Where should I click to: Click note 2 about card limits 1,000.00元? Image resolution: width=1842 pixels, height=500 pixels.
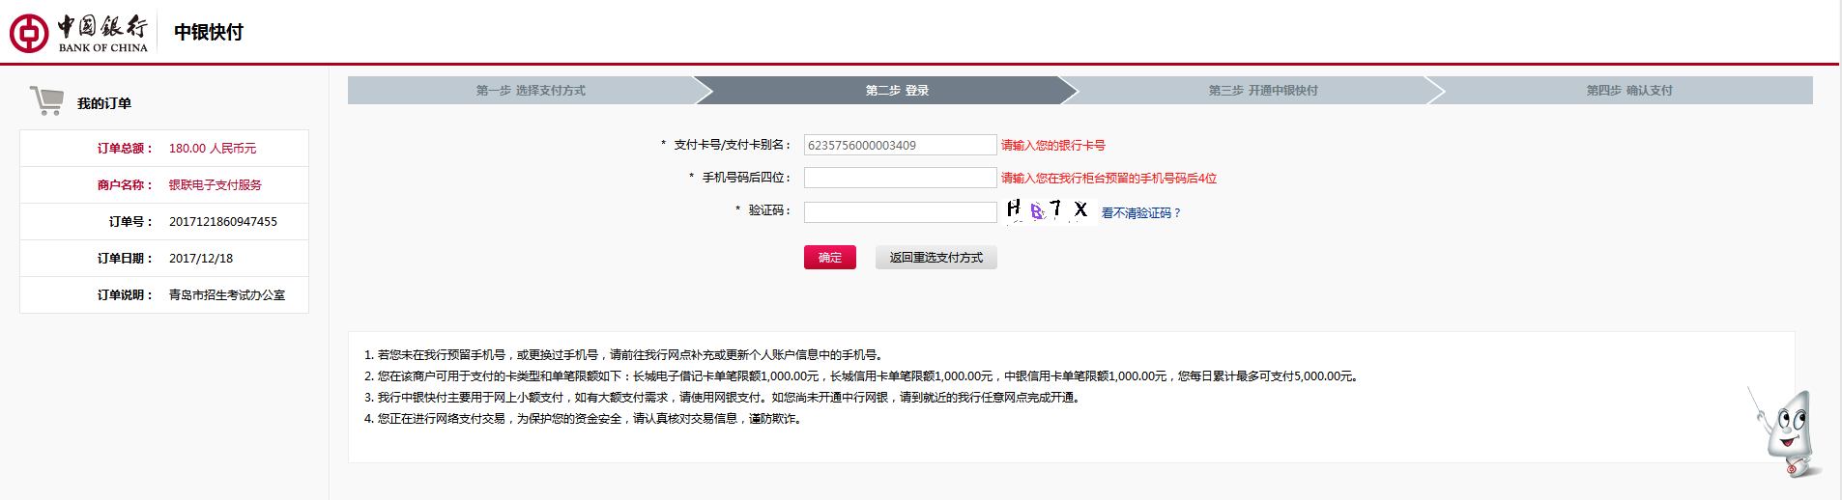863,376
